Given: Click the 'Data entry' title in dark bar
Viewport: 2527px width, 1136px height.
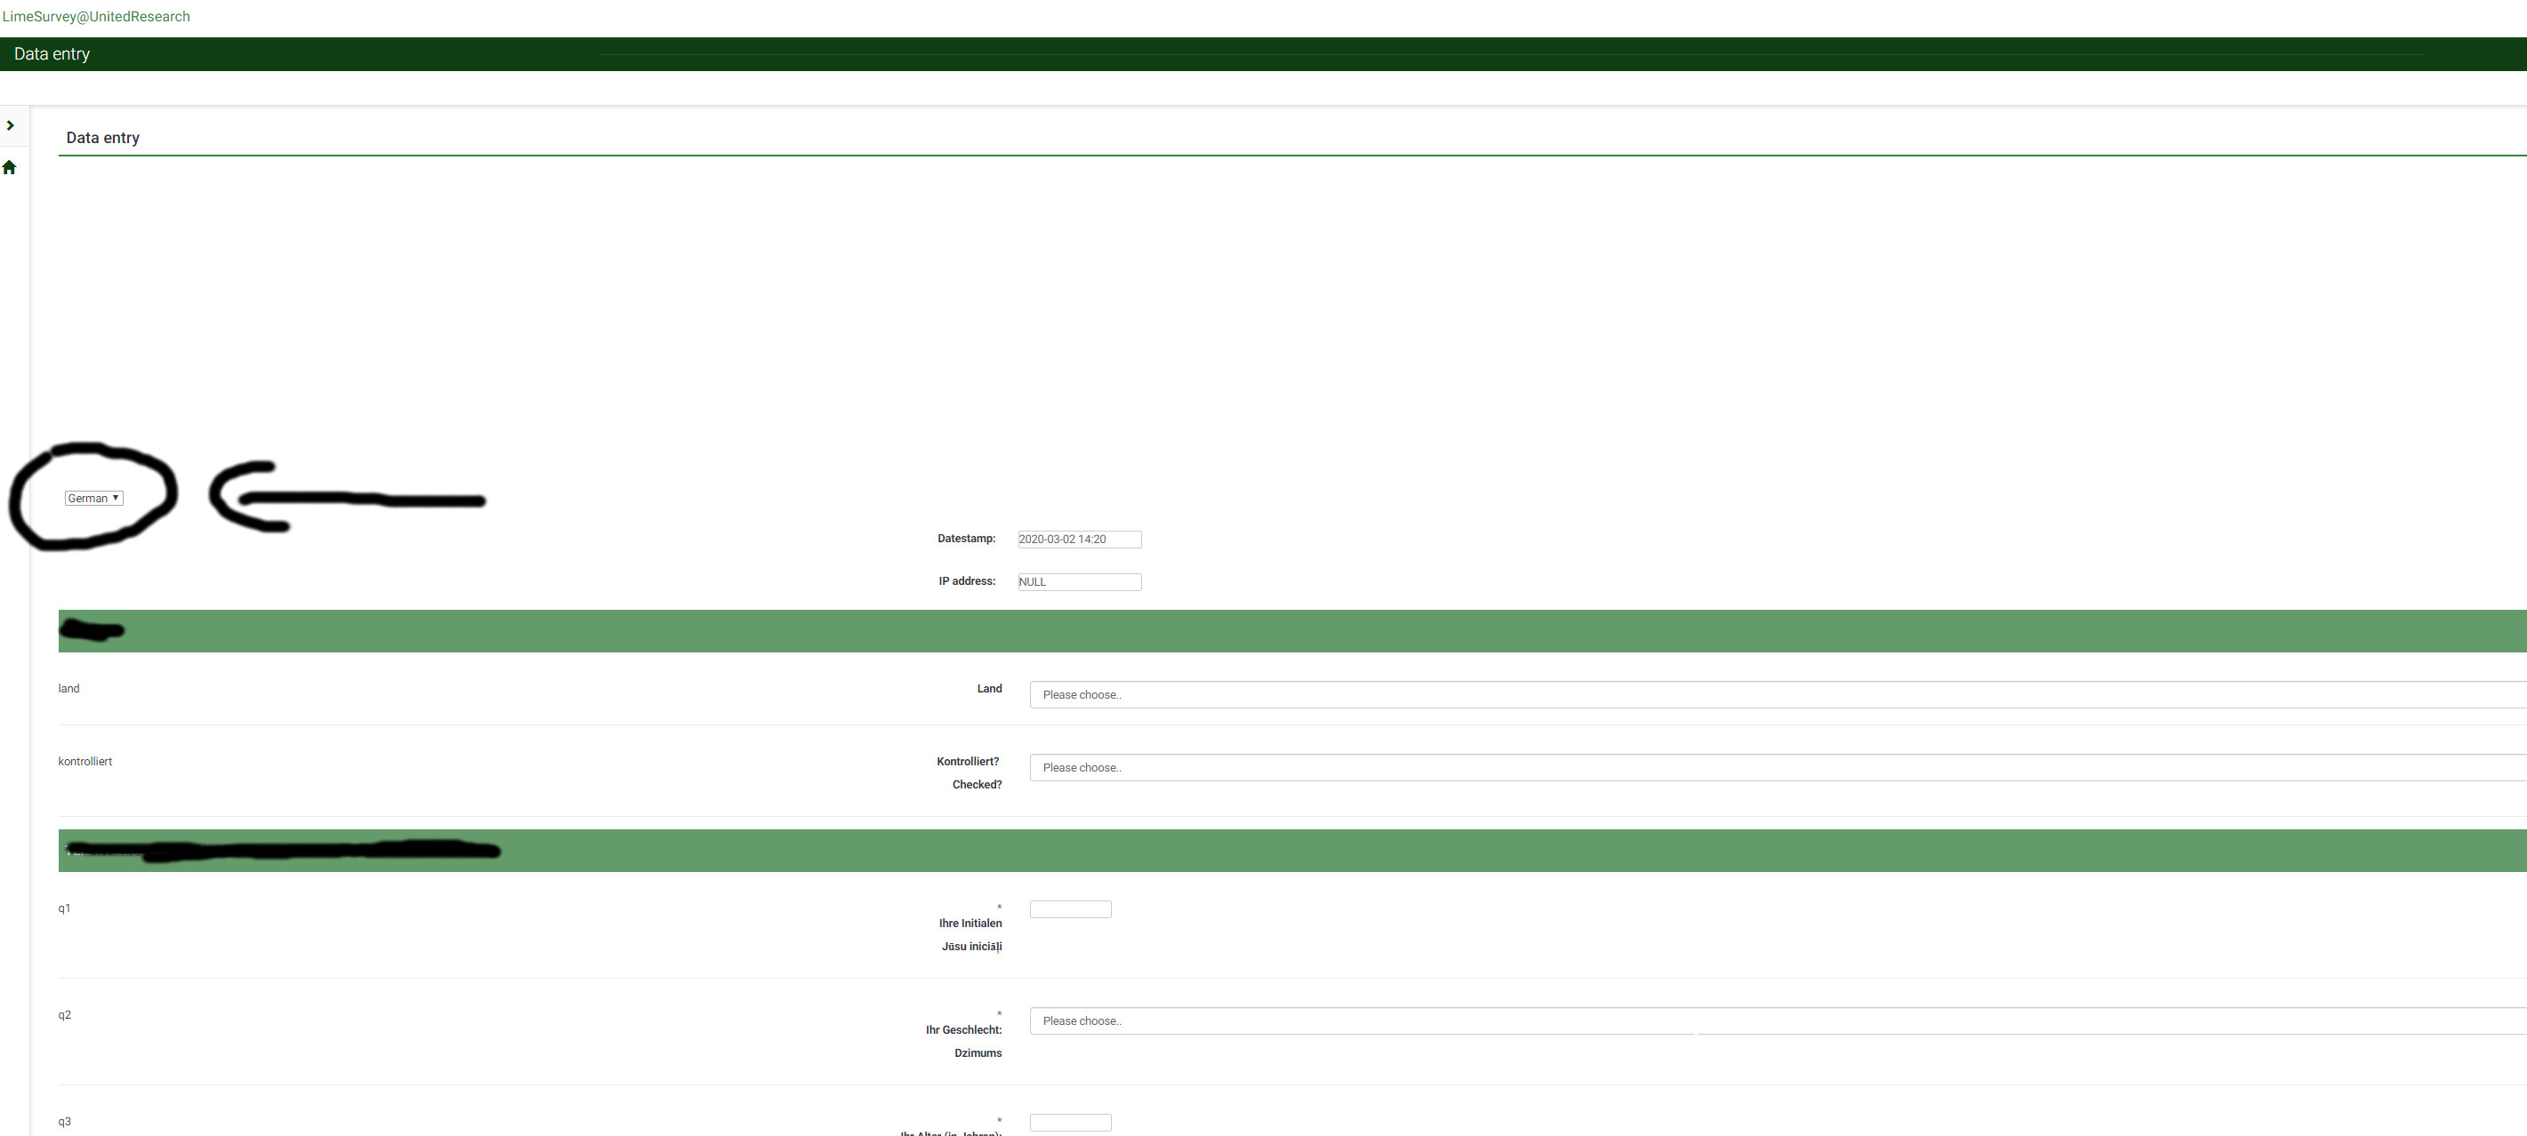Looking at the screenshot, I should (52, 54).
